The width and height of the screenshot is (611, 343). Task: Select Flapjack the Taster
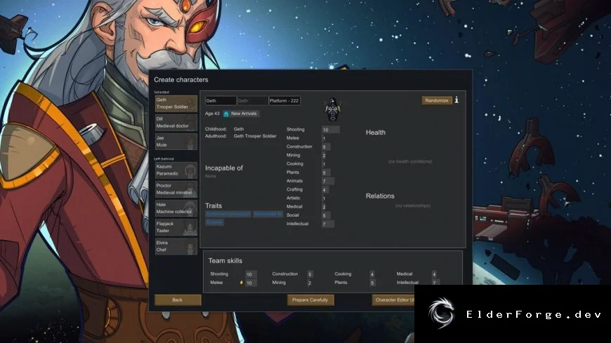pyautogui.click(x=176, y=227)
